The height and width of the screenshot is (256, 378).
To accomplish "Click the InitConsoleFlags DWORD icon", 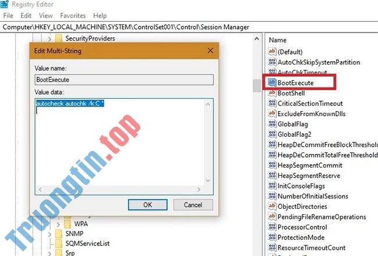I will pos(272,186).
